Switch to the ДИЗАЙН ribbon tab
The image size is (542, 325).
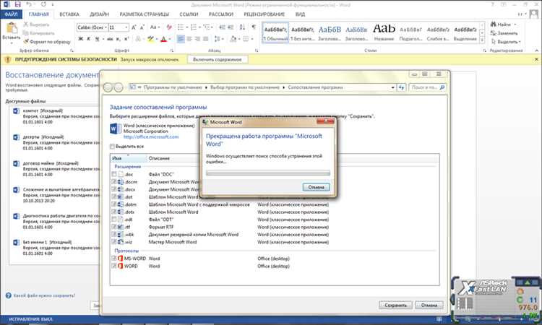coord(99,14)
